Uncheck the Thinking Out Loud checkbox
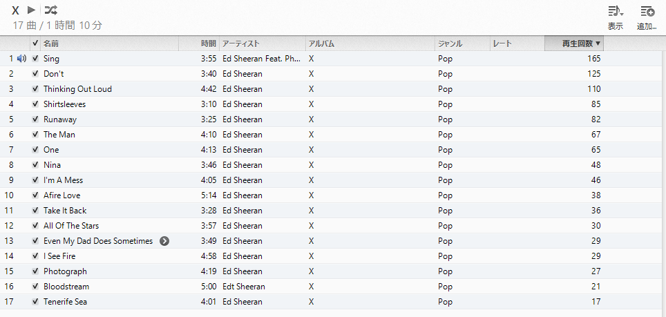Viewport: 666px width, 317px height. 35,89
